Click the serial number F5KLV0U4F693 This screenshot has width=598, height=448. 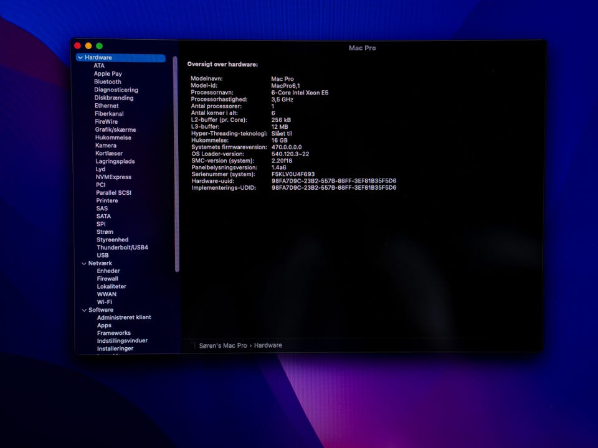(x=293, y=174)
